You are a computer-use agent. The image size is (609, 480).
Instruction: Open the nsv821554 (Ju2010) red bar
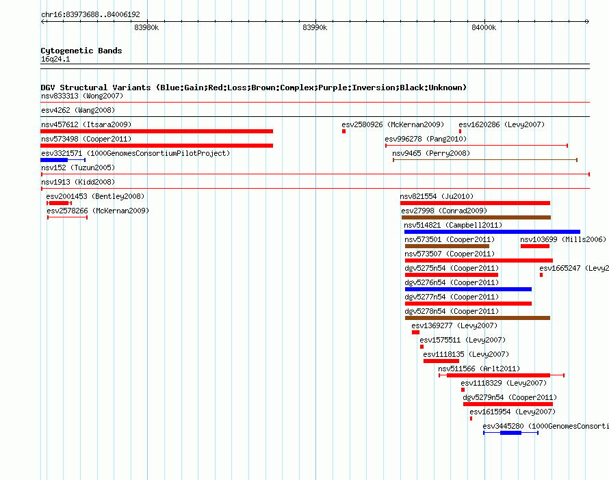click(x=475, y=203)
